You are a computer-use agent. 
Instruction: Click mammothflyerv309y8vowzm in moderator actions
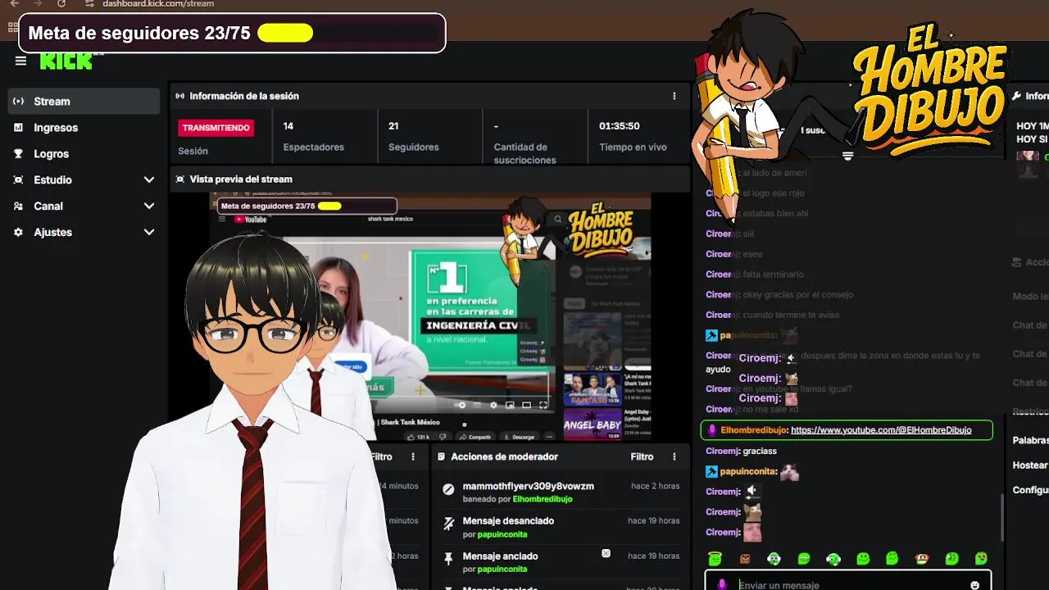[529, 486]
